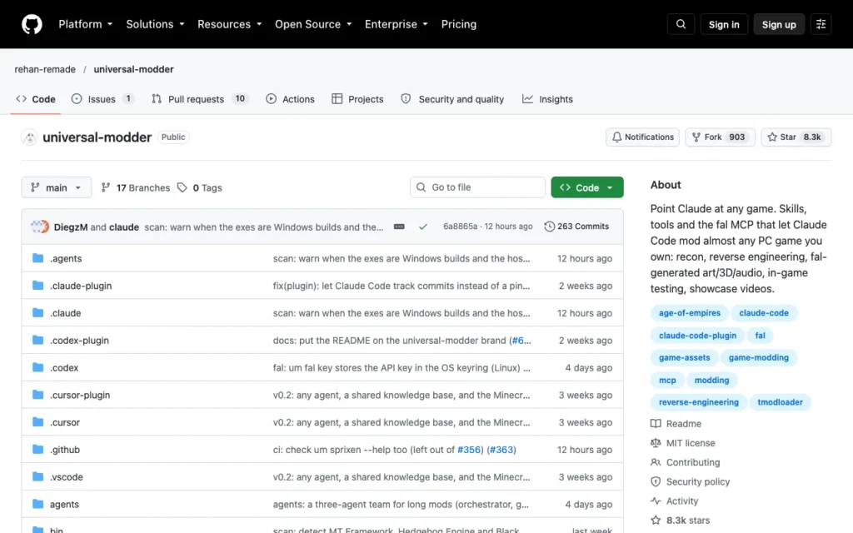Switch to the Issues tab
853x533 pixels.
[102, 99]
